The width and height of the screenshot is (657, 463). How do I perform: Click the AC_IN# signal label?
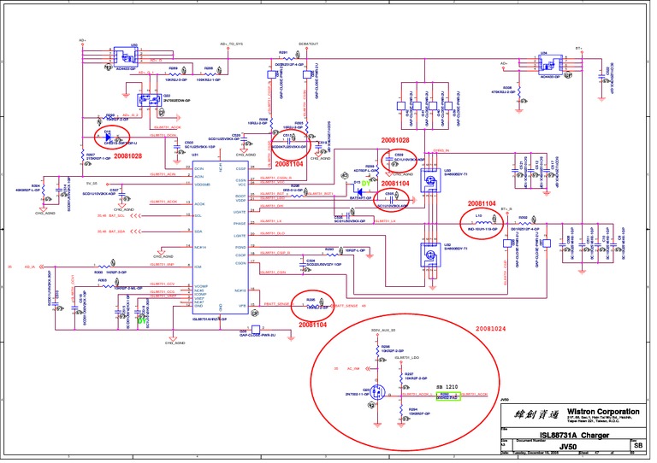coord(353,369)
